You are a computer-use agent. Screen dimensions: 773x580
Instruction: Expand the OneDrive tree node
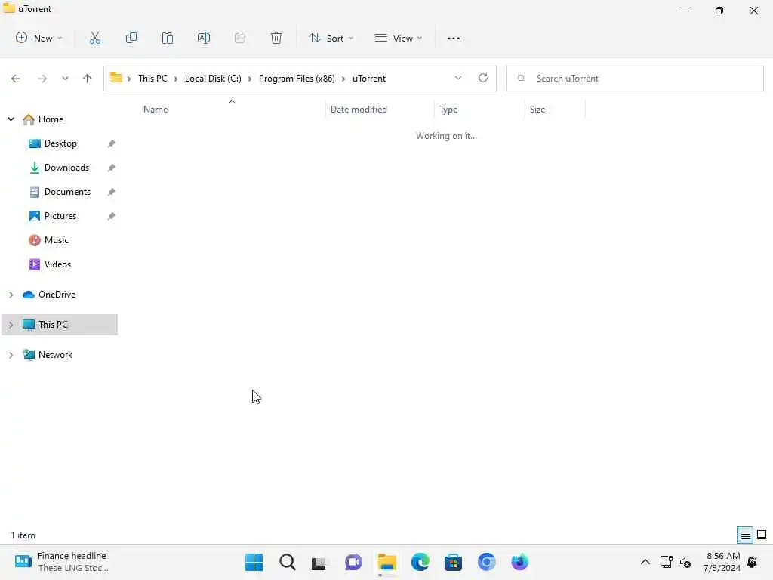(11, 295)
